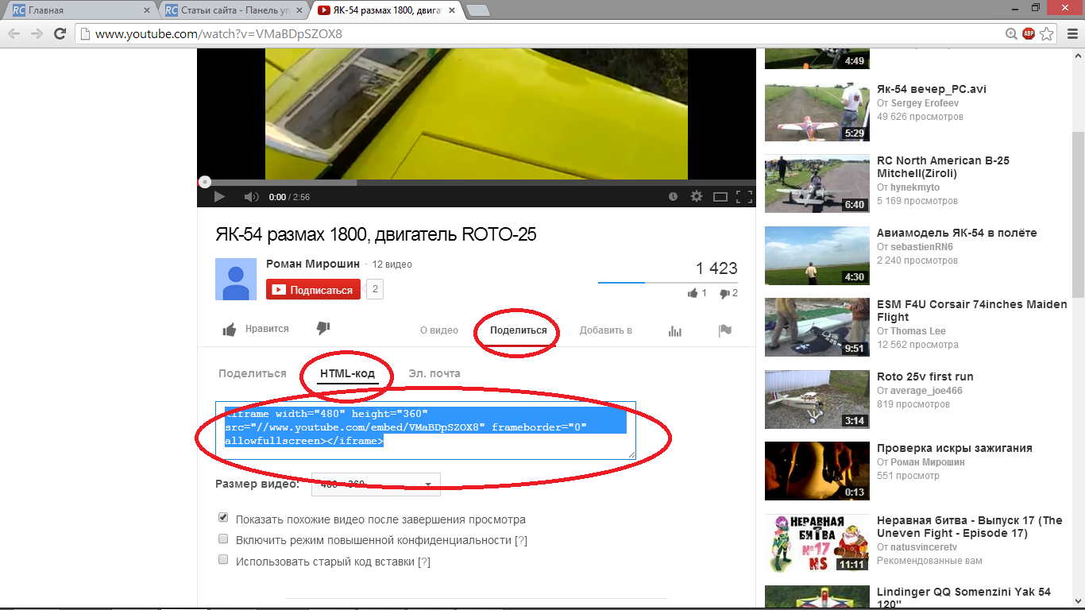
Task: Open Як-54 вечер_PC.avi video link
Action: [932, 89]
